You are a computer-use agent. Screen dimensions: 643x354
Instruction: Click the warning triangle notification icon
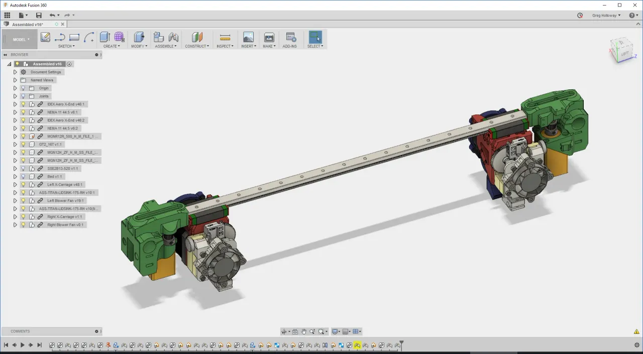[637, 331]
